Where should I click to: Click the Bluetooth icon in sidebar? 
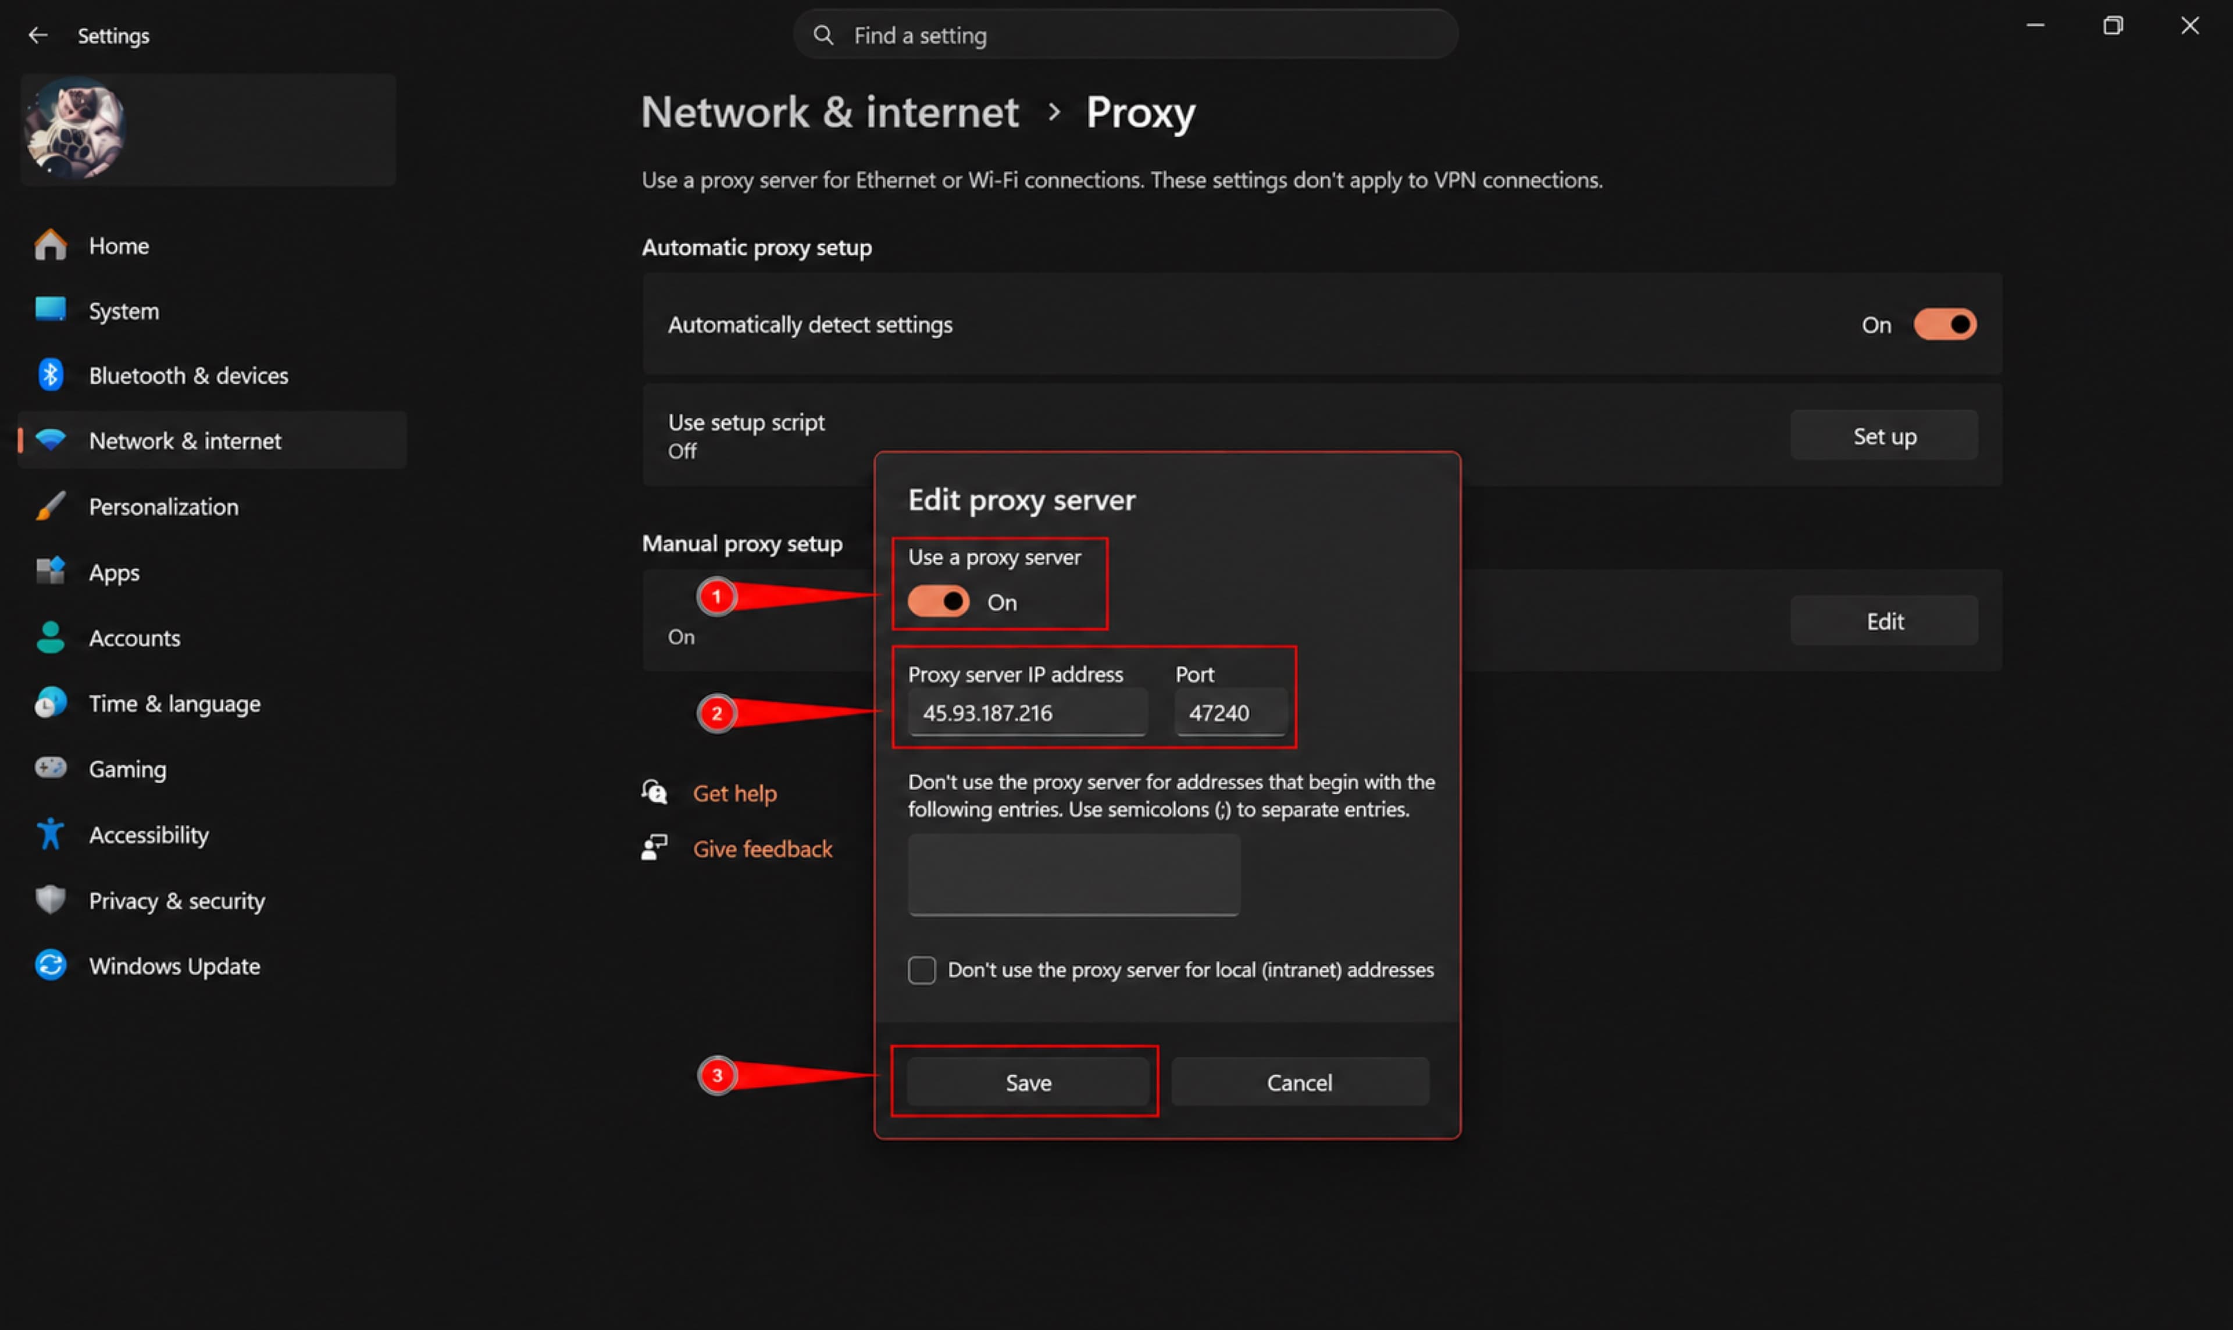50,375
